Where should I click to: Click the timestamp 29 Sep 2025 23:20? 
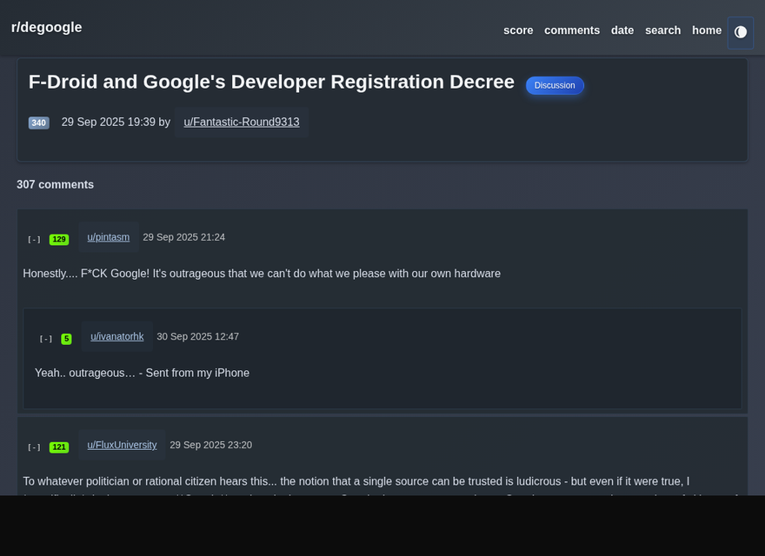pyautogui.click(x=210, y=445)
